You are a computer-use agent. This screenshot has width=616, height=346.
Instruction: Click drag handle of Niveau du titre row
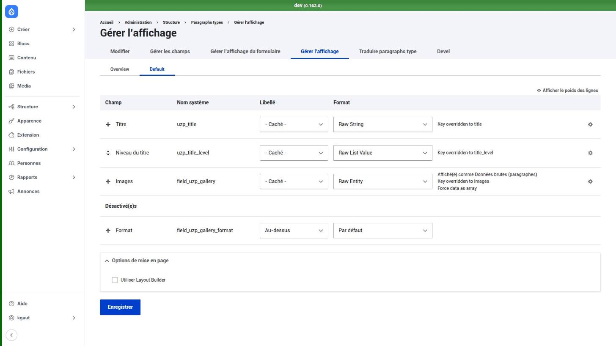[108, 153]
